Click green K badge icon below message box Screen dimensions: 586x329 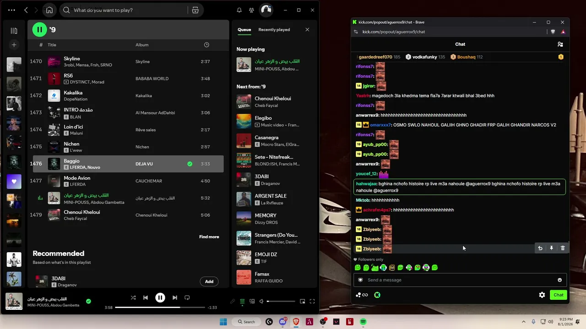(377, 295)
